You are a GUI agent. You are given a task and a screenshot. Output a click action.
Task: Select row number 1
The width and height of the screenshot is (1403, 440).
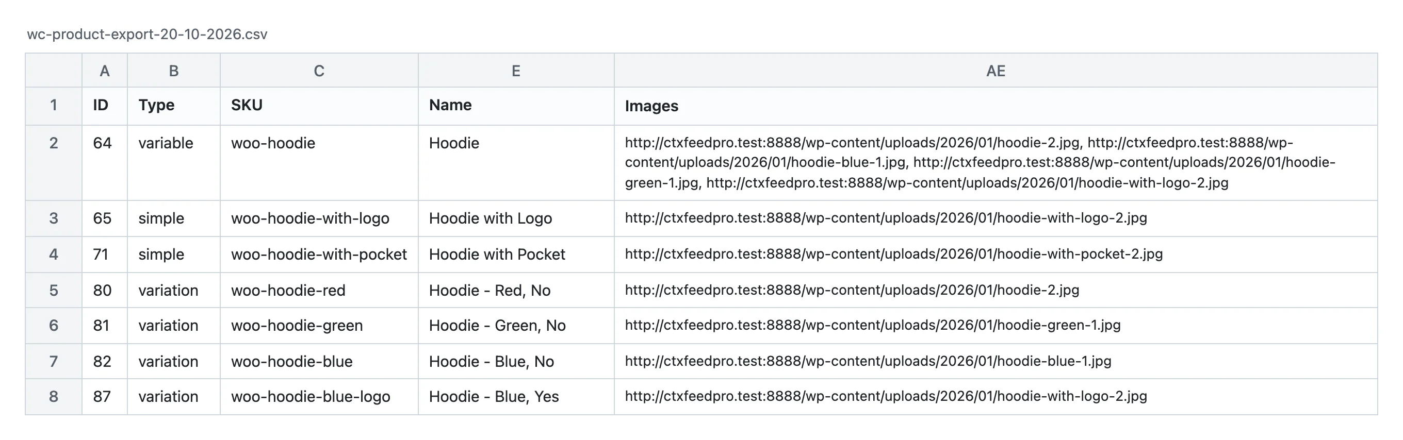pos(53,106)
